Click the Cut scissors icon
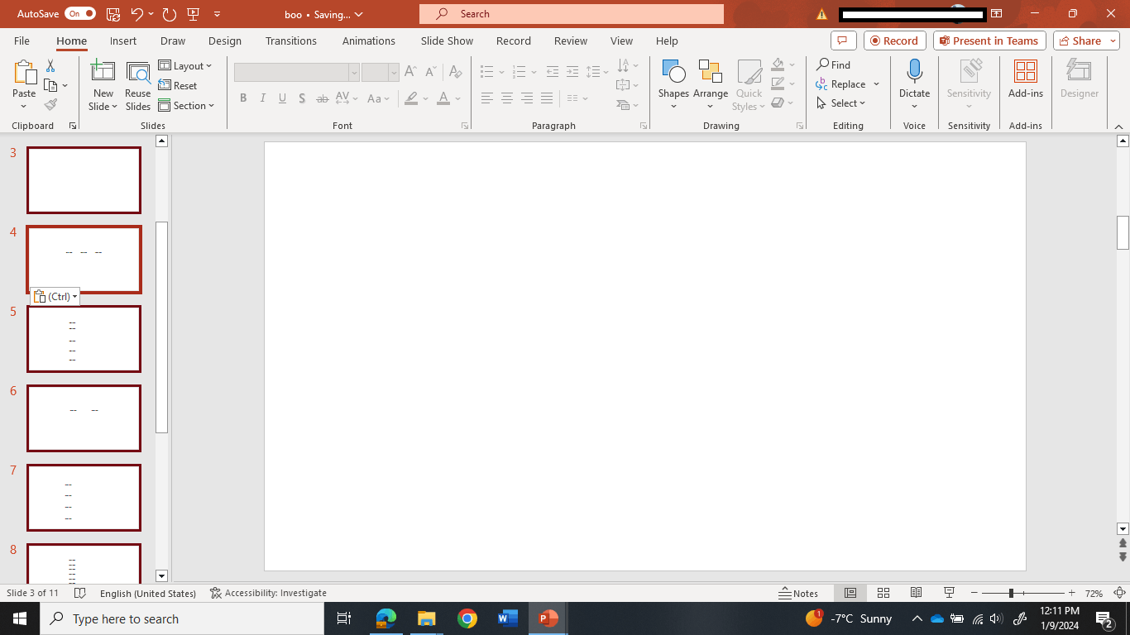The image size is (1130, 635). 50,65
